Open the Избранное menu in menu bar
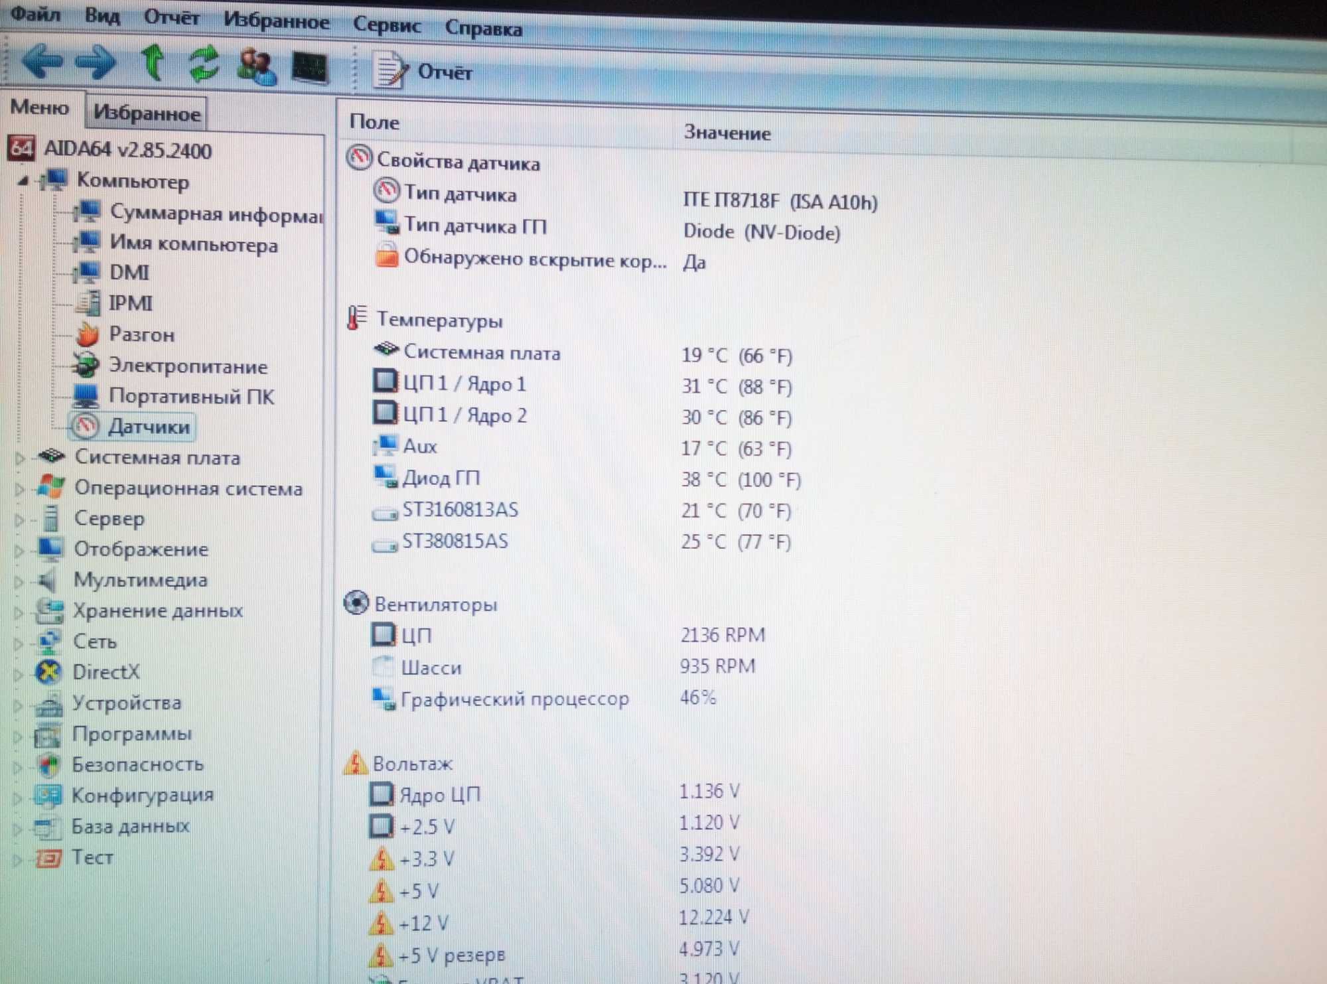The height and width of the screenshot is (984, 1327). coord(276,21)
